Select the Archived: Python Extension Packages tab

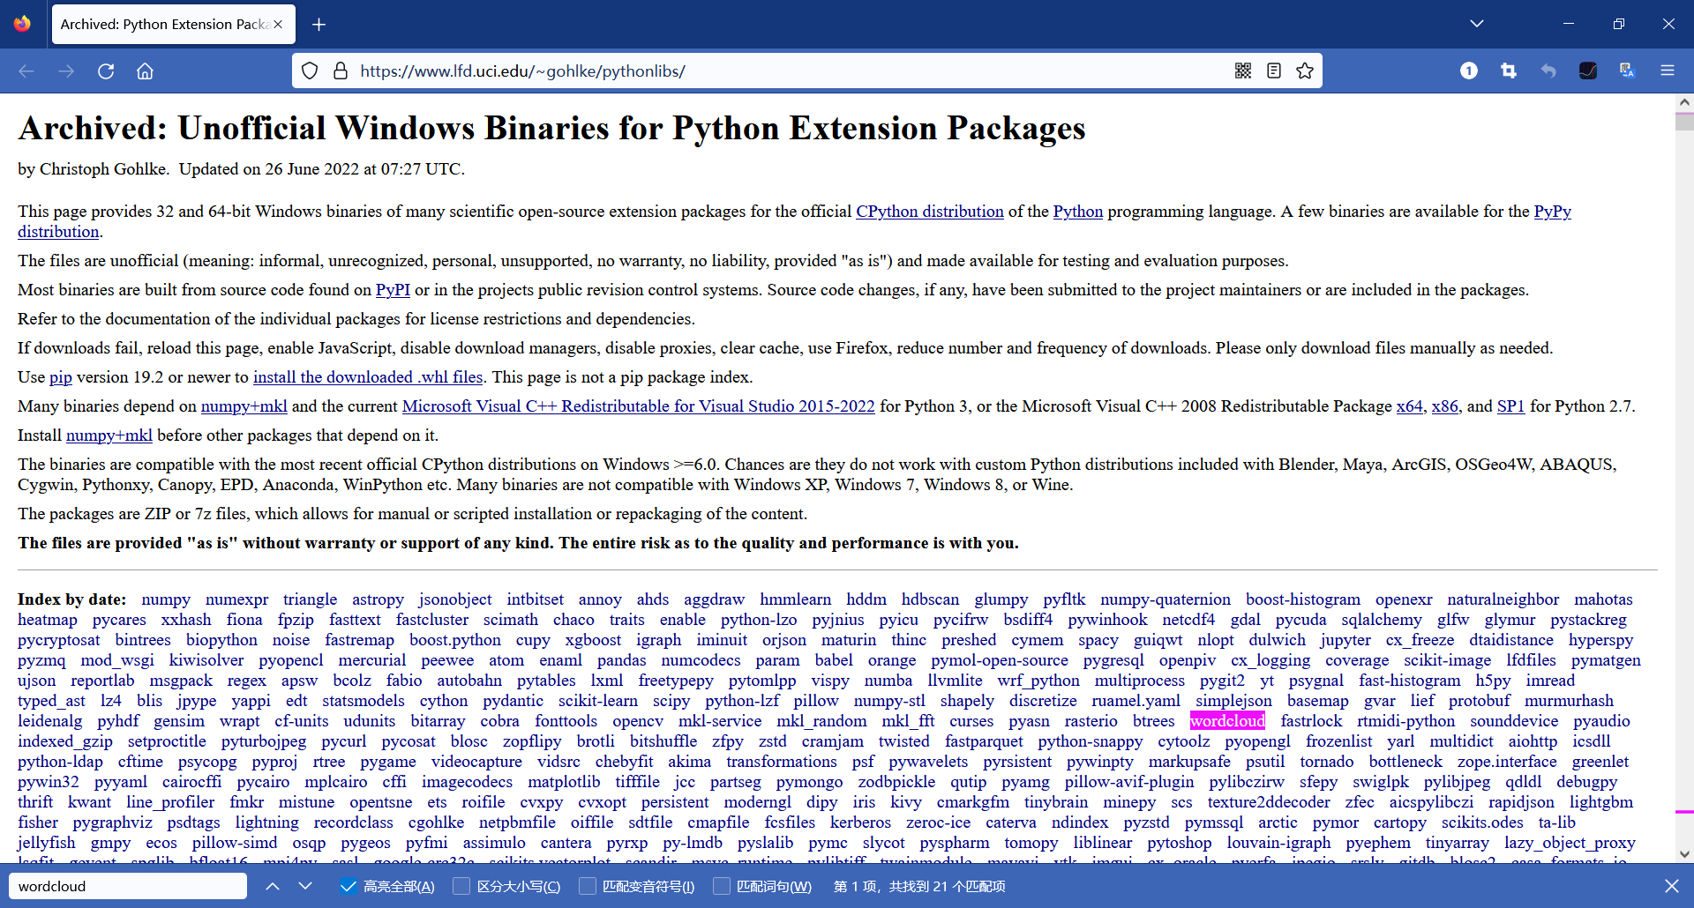point(174,25)
